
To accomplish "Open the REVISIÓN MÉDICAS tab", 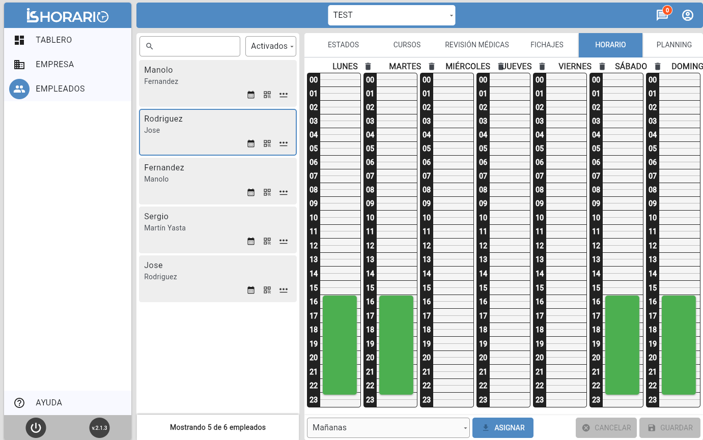I will [476, 45].
